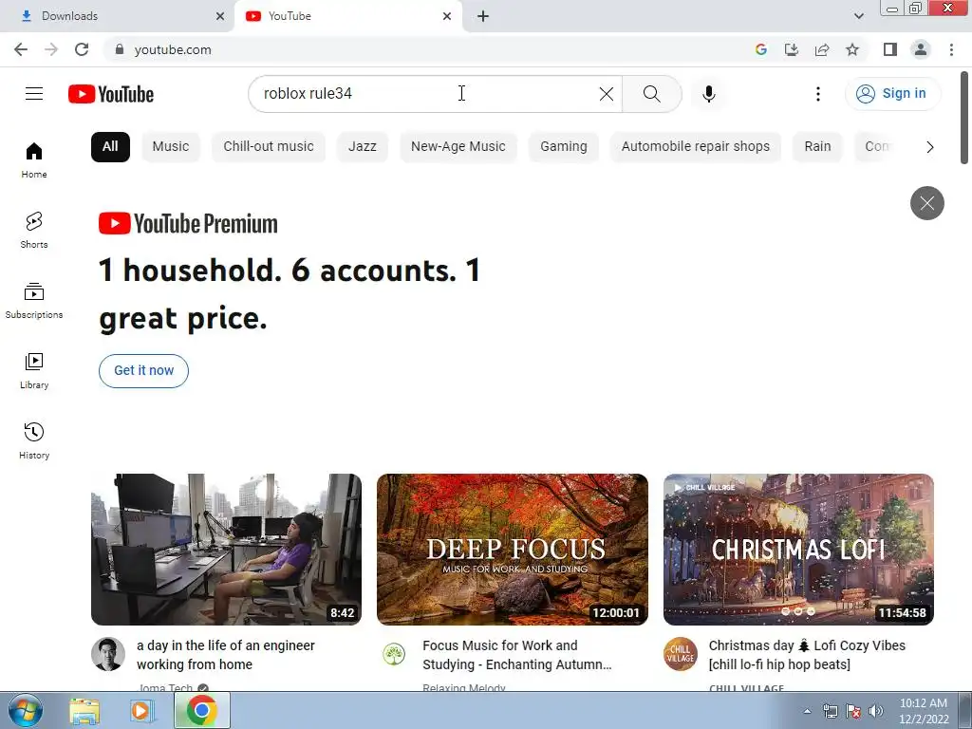Close the Downloads tab

[220, 16]
